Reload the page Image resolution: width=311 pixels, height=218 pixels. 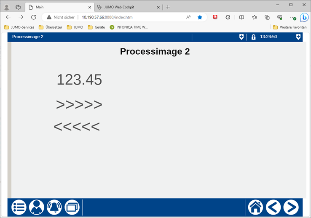[34, 17]
